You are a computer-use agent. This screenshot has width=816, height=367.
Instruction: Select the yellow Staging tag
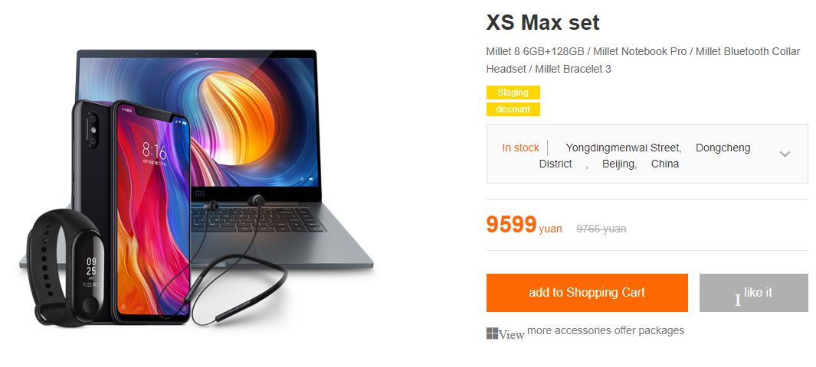point(513,93)
